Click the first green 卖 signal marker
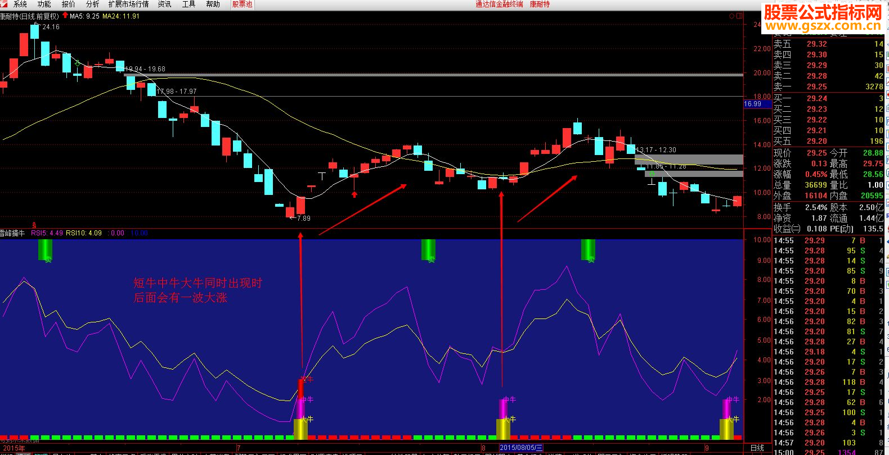The height and width of the screenshot is (455, 889). click(45, 249)
